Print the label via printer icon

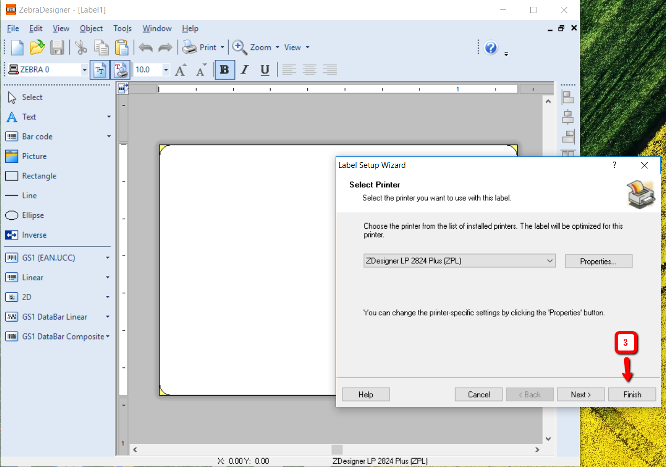coord(189,47)
